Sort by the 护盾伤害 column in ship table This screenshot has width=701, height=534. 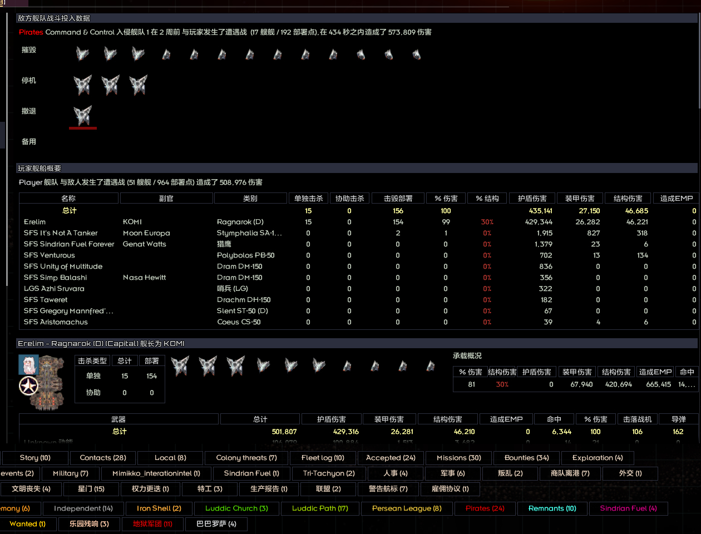pyautogui.click(x=532, y=199)
